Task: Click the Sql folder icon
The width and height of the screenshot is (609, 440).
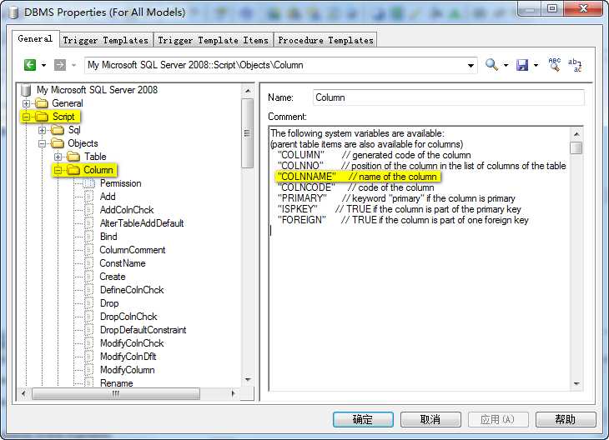Action: (x=57, y=130)
